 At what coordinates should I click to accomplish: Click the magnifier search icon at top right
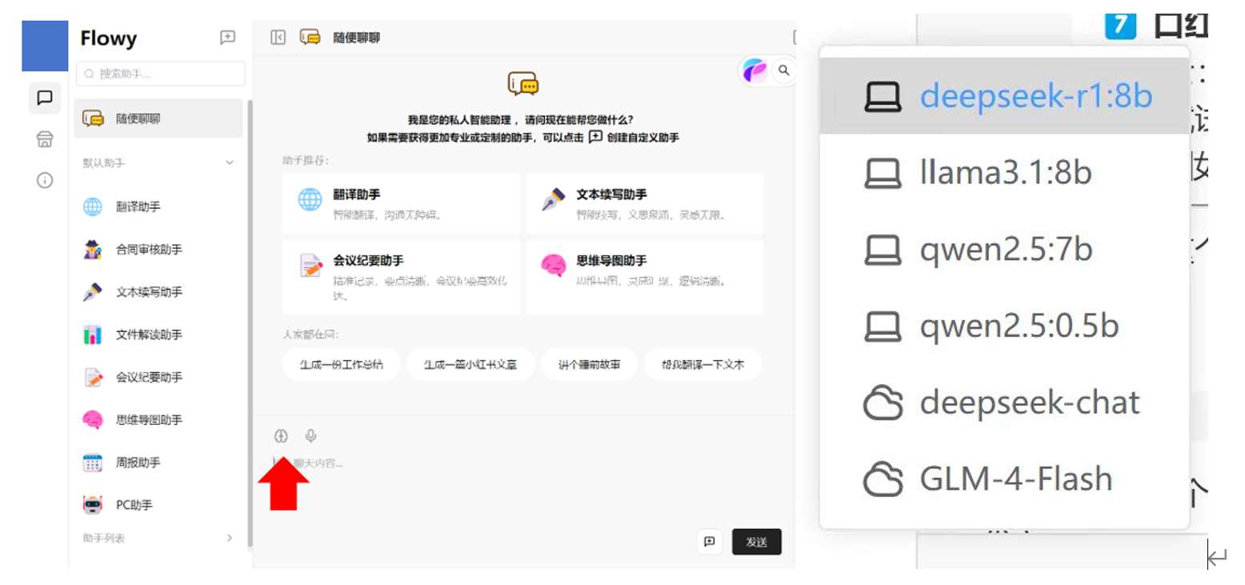[784, 70]
